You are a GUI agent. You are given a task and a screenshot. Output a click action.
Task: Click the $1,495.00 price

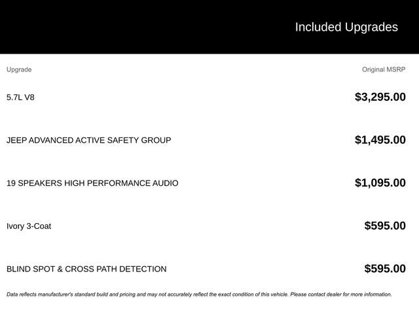click(x=380, y=140)
